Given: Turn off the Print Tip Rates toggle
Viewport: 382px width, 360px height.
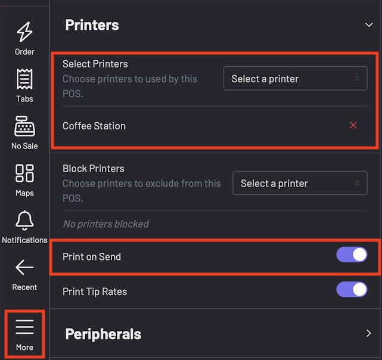Looking at the screenshot, I should pos(352,290).
